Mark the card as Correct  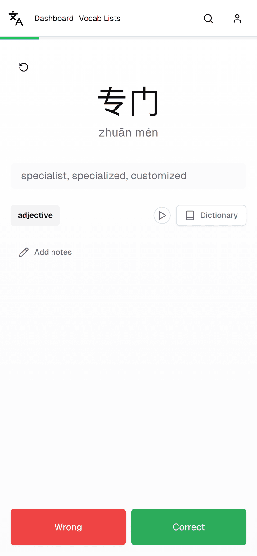[x=189, y=527]
